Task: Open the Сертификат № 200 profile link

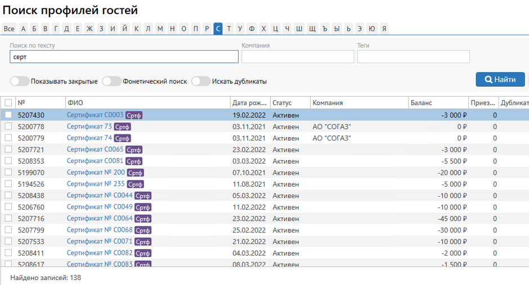Action: coord(96,173)
